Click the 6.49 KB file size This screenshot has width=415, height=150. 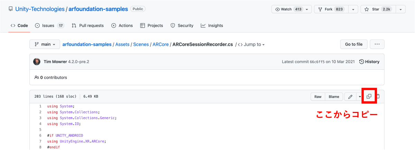pos(91,97)
